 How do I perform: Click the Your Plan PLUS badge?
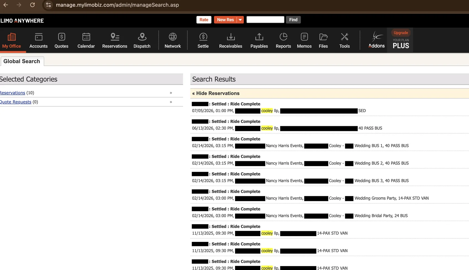(x=401, y=44)
